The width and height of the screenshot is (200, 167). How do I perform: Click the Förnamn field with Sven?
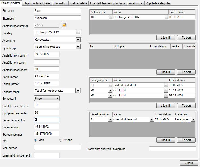coord(57,11)
